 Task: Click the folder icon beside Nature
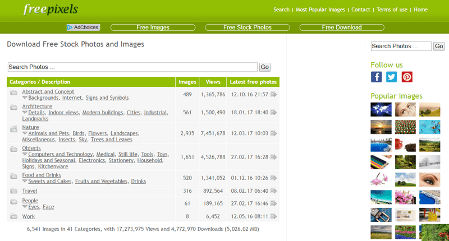tap(13, 129)
